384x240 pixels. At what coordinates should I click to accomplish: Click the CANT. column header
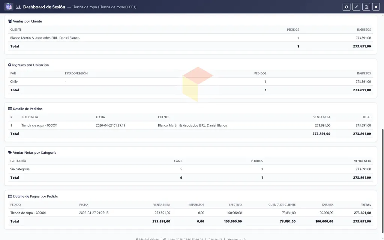[x=178, y=161]
